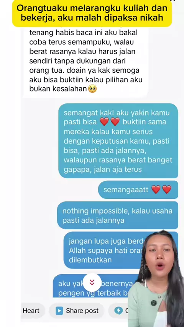Screen dimensions: 184x327
Task: Click the 'dilembutkan' word in the blue bubble
Action: tap(90, 260)
